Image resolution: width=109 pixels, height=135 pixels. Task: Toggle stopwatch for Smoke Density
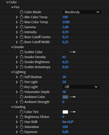[x=22, y=57]
